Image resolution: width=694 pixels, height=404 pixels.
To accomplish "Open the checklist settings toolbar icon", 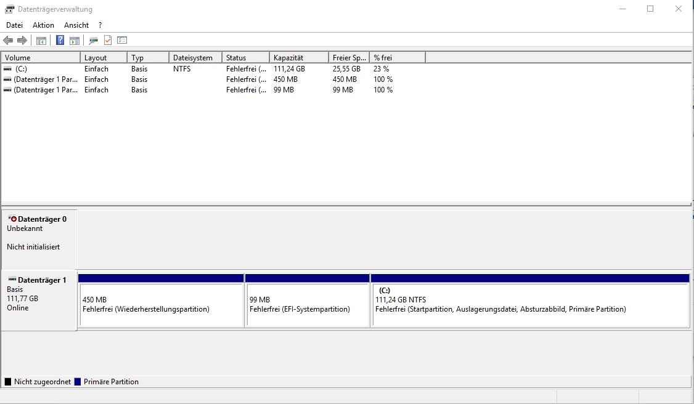I will [121, 40].
